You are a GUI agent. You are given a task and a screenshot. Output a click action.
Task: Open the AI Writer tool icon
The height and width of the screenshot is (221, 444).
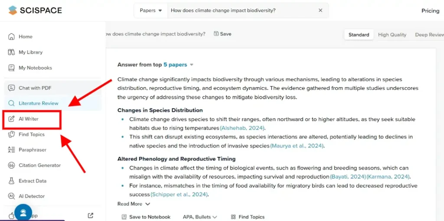pos(12,119)
